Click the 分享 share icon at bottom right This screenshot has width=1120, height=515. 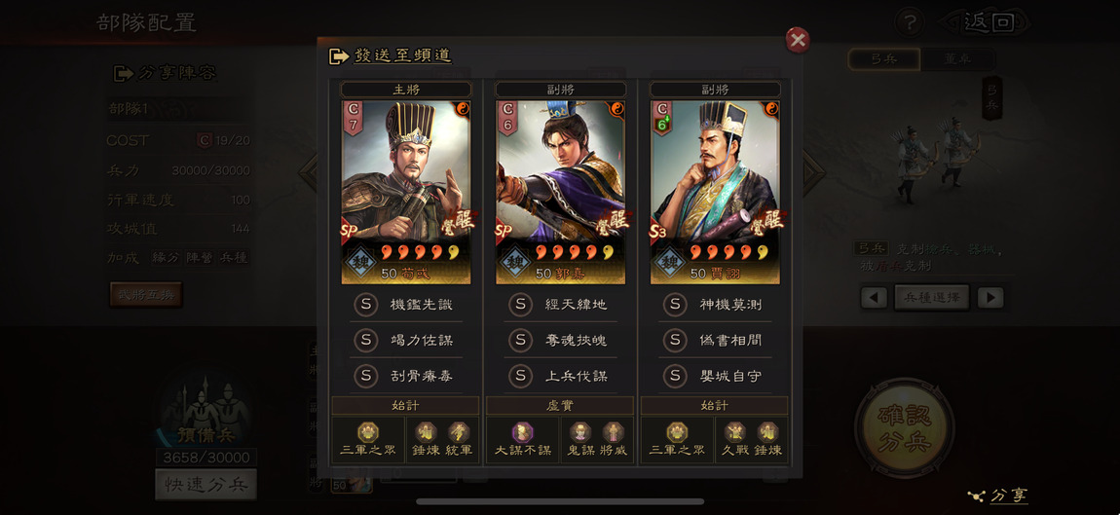(x=976, y=495)
